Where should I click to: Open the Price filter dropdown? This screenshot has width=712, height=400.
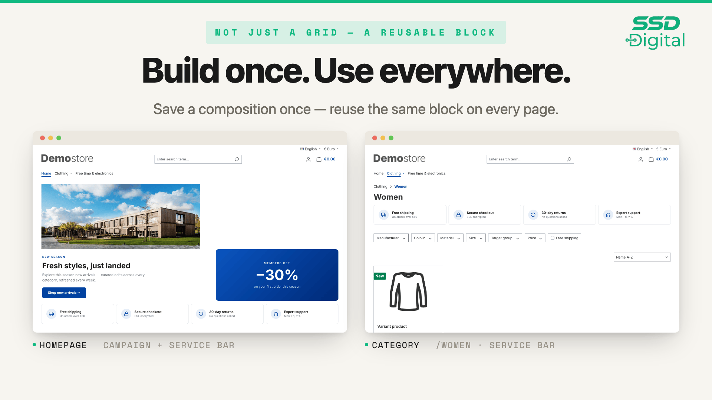point(535,238)
